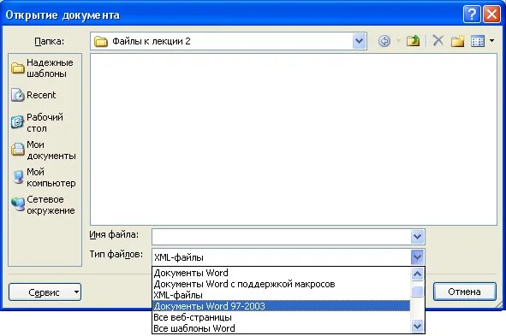Expand the Папка folder dropdown
This screenshot has height=336, width=506.
(360, 41)
